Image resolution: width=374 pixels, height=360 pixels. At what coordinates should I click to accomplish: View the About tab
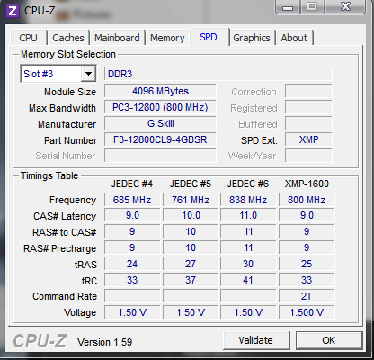coord(294,38)
